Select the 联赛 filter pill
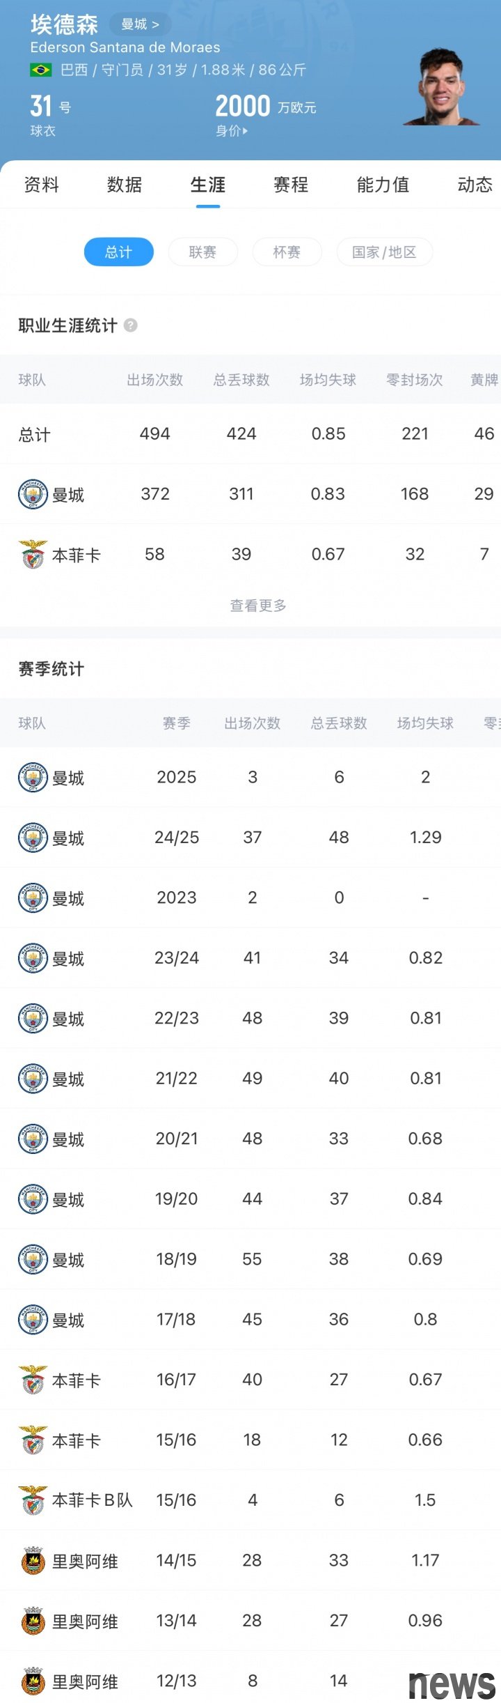Image resolution: width=501 pixels, height=1703 pixels. (202, 252)
